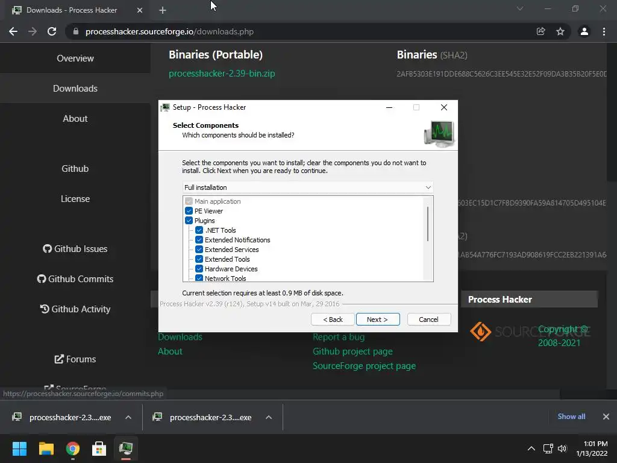Click the Github Commits icon link
The height and width of the screenshot is (463, 617).
pyautogui.click(x=42, y=279)
